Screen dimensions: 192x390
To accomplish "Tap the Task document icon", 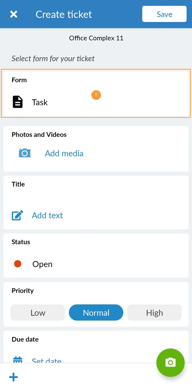I will point(18,102).
